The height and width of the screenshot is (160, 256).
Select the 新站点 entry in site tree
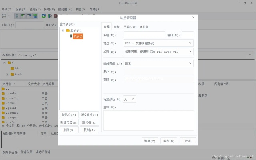coord(78,36)
